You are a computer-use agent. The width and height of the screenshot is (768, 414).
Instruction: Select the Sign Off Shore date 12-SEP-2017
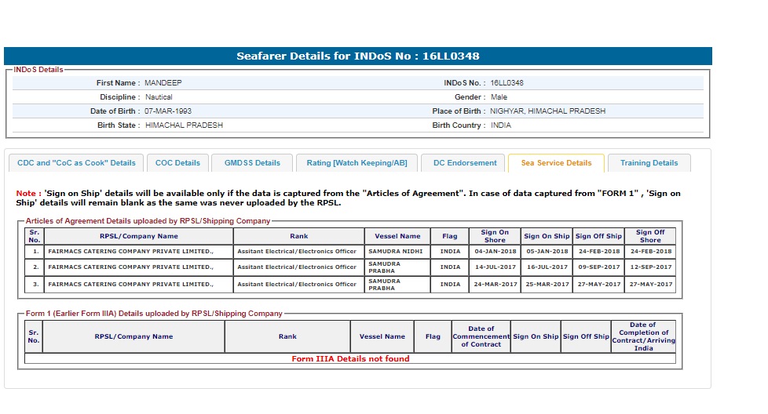[x=650, y=267]
